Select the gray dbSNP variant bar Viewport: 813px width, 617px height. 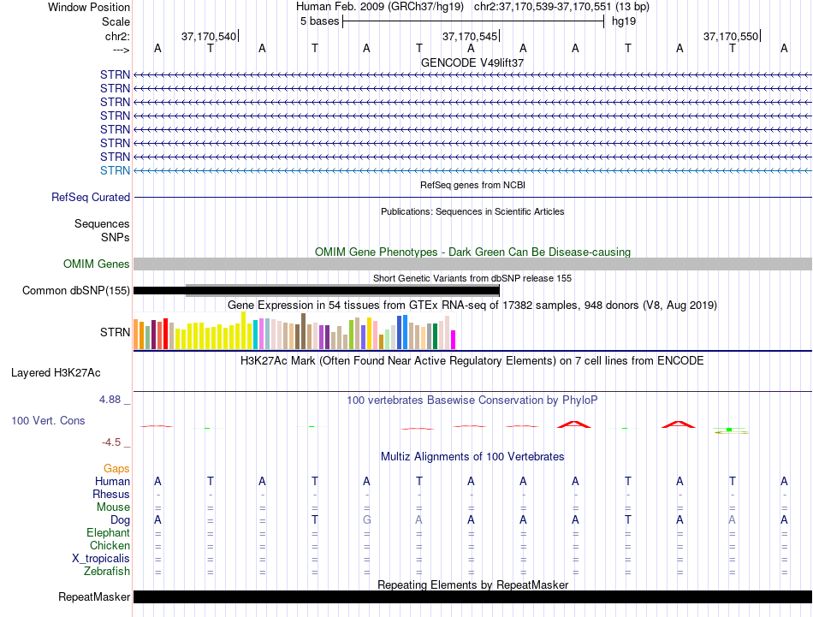pos(342,290)
